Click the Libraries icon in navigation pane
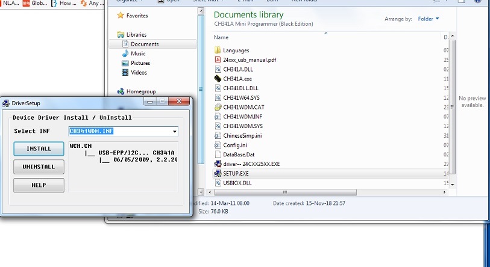Screen dimensions: 490x267 click(121, 34)
